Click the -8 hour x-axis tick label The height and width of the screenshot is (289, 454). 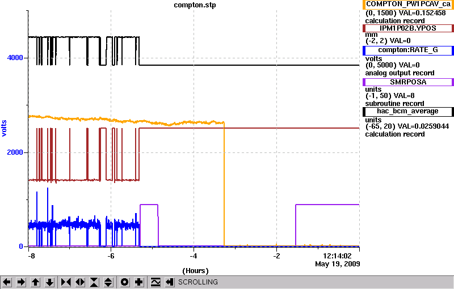31,256
